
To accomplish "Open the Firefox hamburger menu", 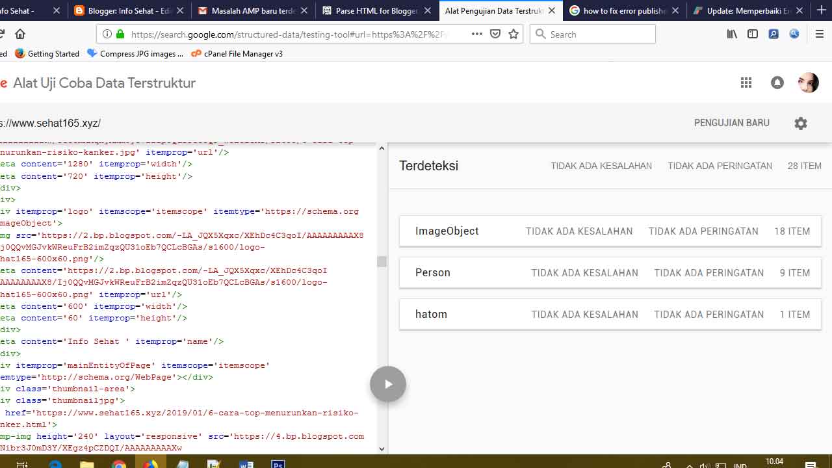I will pyautogui.click(x=820, y=34).
